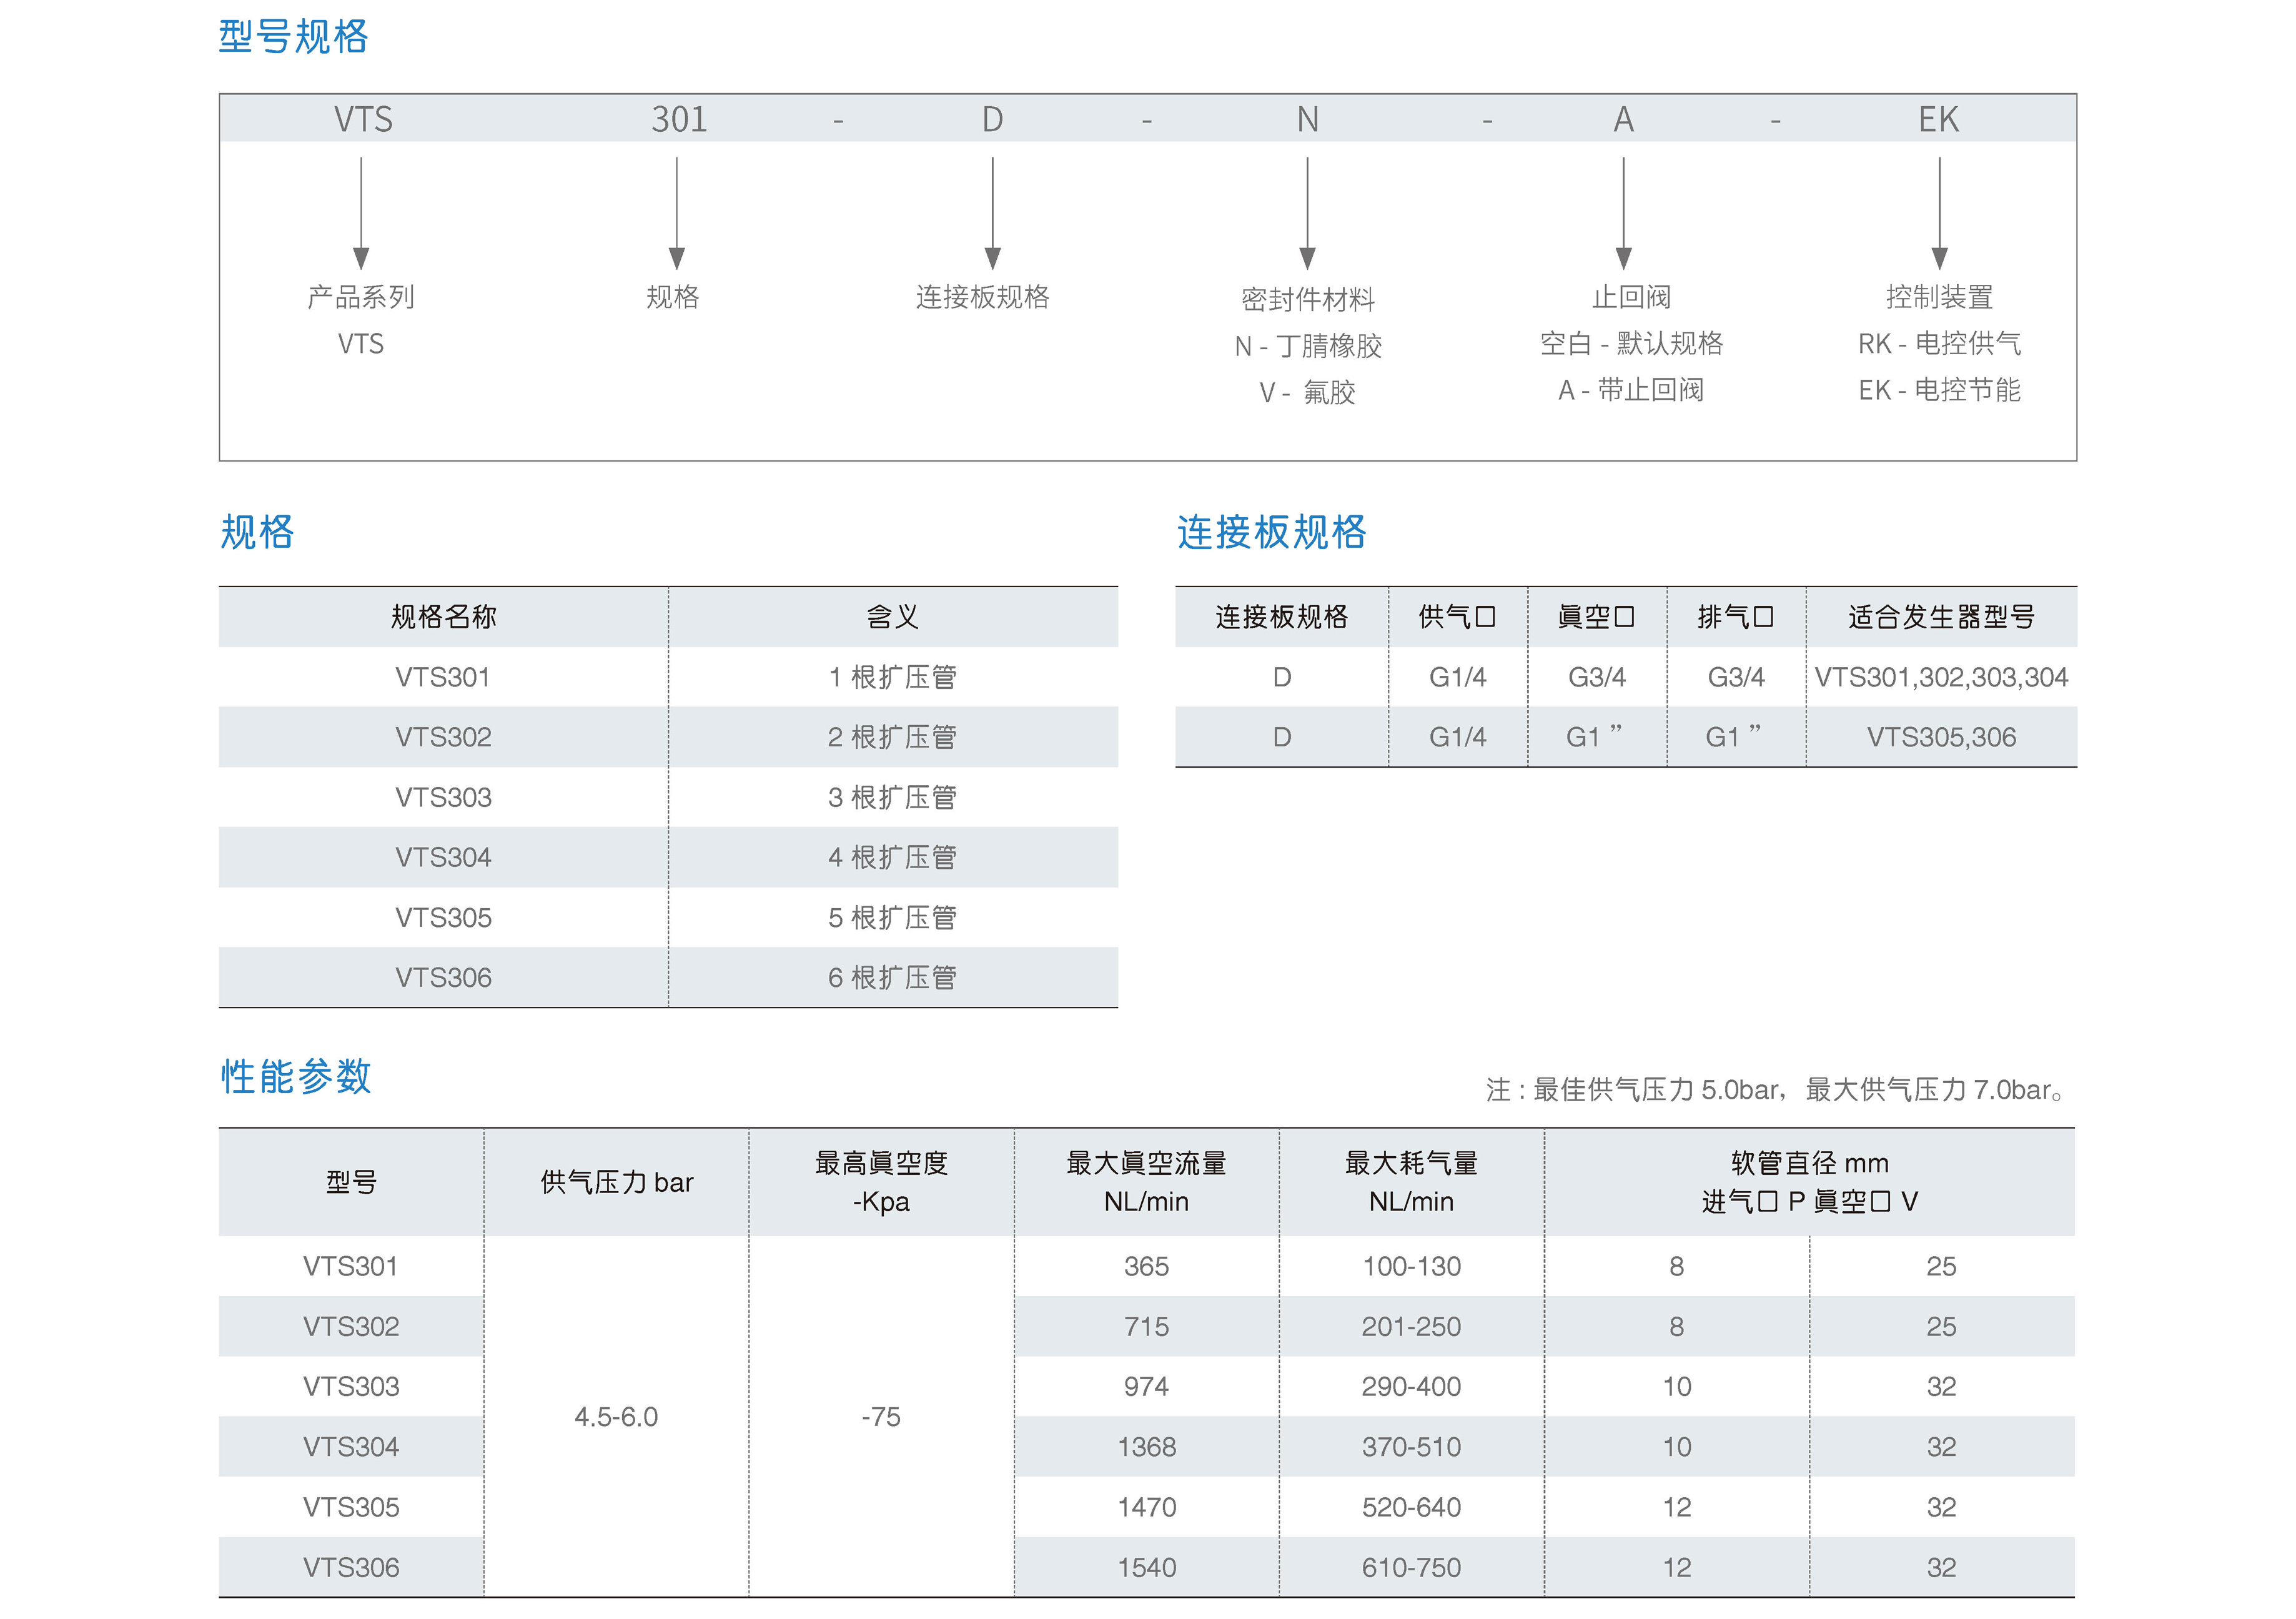Click RK - 电控供气 text
The image size is (2296, 1619).
tap(1939, 343)
